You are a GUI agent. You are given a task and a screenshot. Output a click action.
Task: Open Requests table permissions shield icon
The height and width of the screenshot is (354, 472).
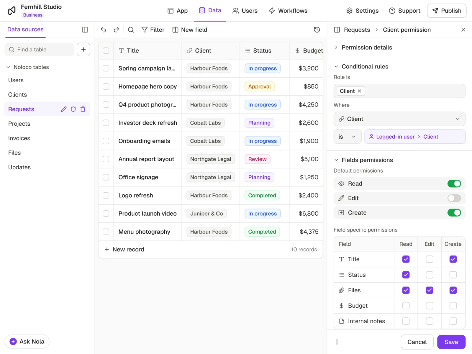coord(73,109)
